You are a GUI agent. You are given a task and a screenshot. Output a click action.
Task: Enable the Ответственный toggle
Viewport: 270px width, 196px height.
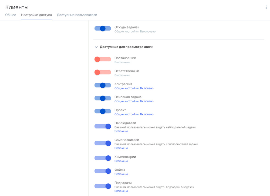103,72
